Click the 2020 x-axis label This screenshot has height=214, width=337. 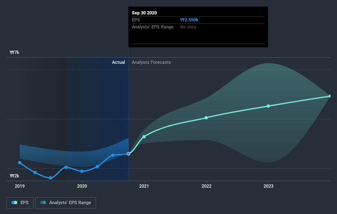tap(82, 186)
